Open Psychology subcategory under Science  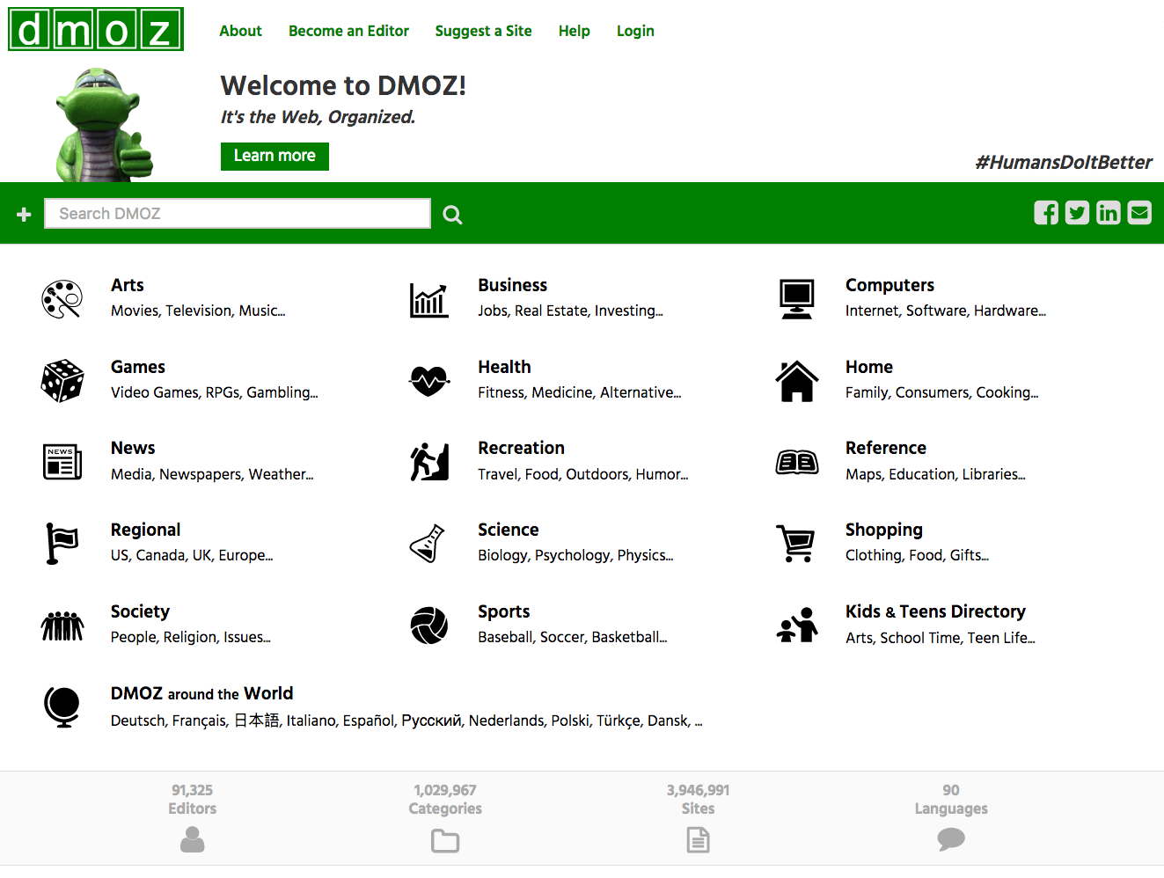(572, 555)
